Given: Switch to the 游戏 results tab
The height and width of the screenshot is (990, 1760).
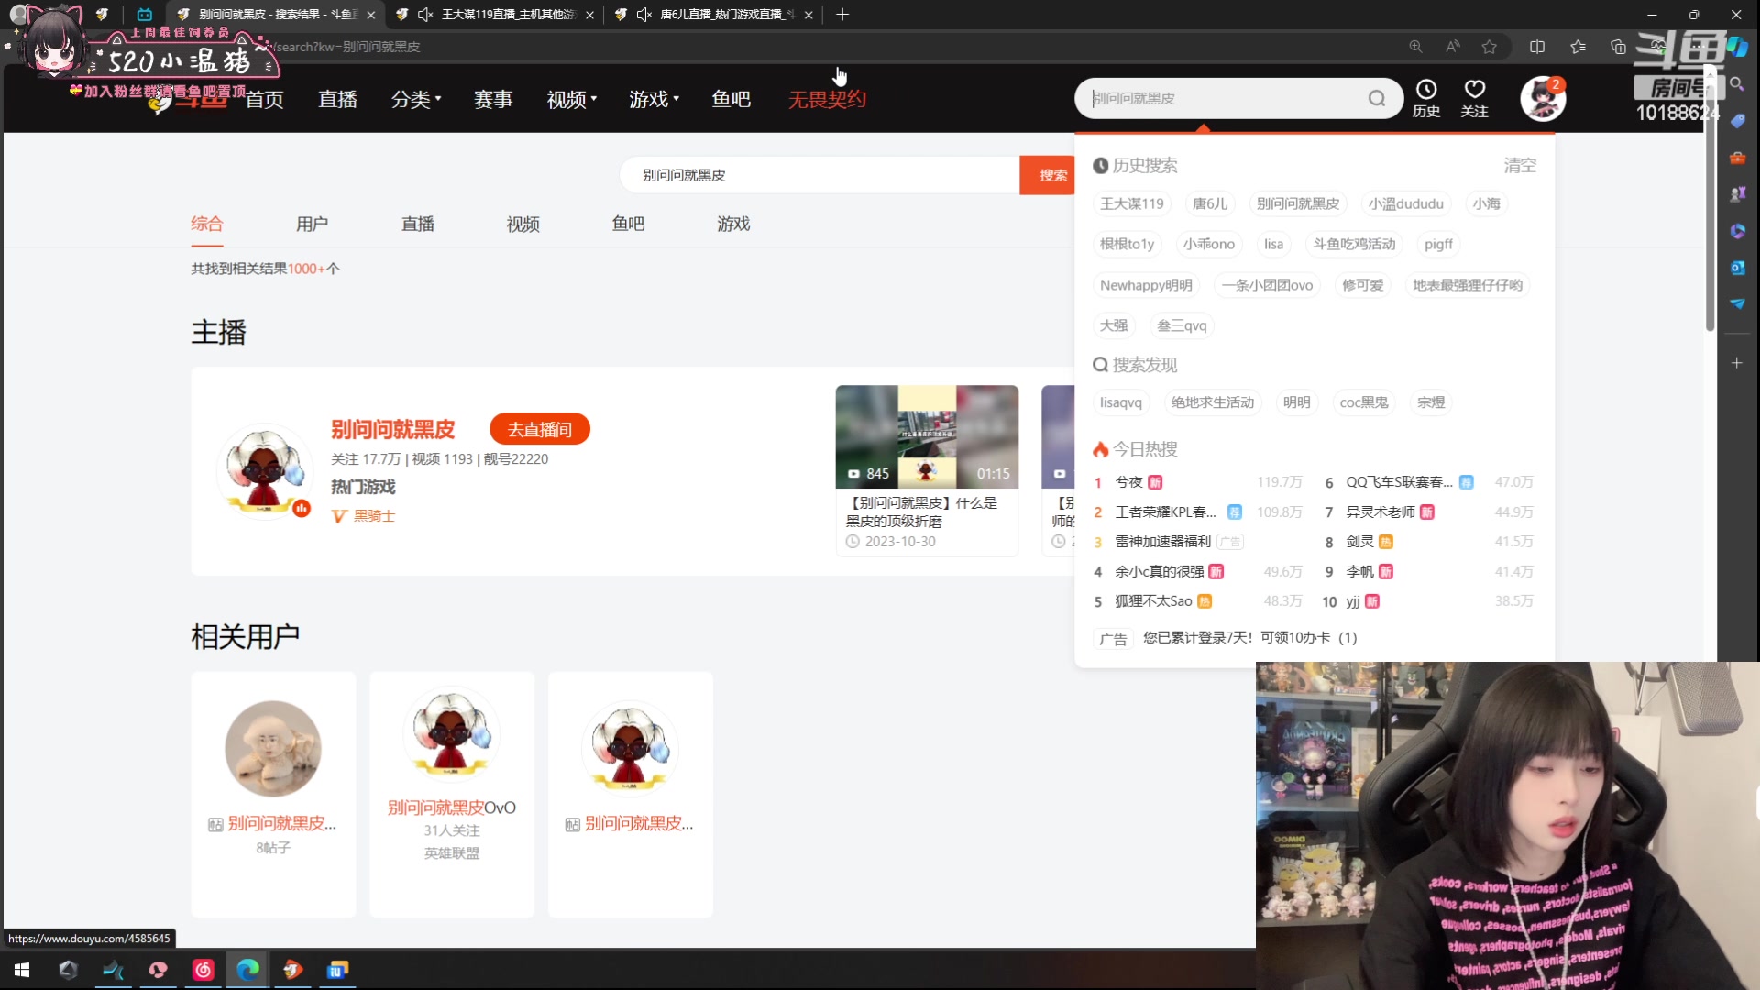Looking at the screenshot, I should (x=733, y=224).
